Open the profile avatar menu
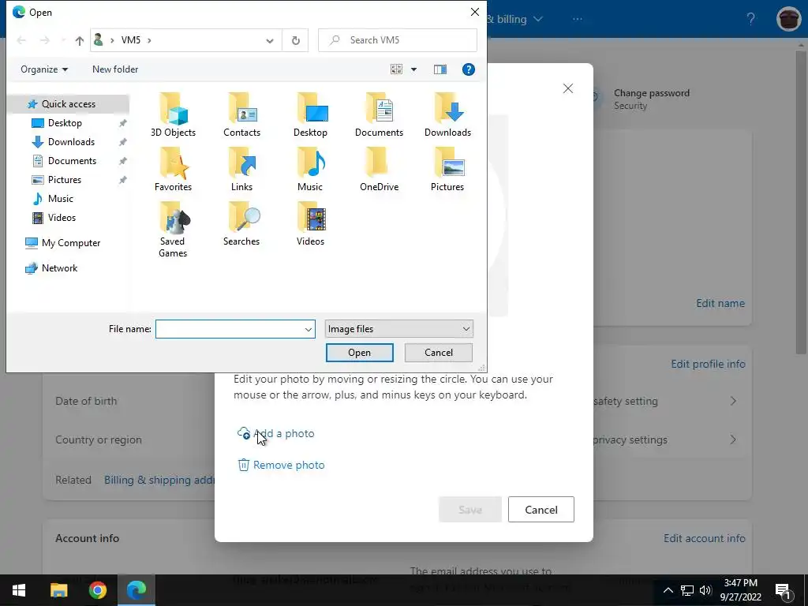Image resolution: width=808 pixels, height=606 pixels. (x=788, y=20)
